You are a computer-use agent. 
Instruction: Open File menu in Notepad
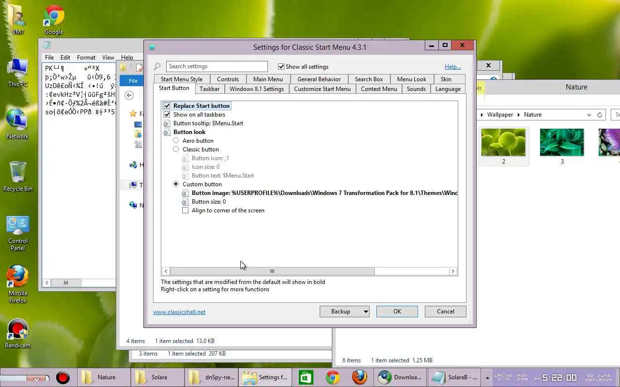point(49,58)
